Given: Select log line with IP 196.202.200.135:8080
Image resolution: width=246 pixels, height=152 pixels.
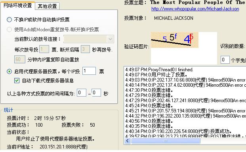Looking at the screenshot, I should click(x=186, y=116).
